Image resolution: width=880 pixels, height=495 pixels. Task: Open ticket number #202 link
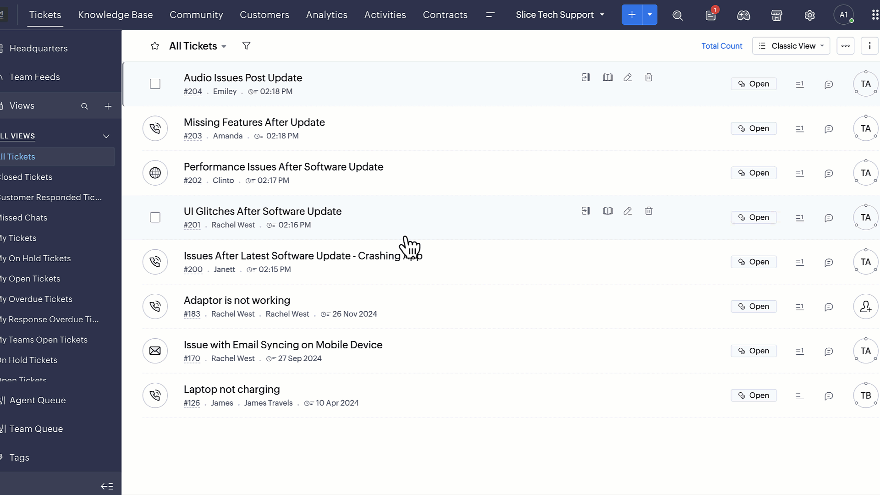pyautogui.click(x=192, y=181)
